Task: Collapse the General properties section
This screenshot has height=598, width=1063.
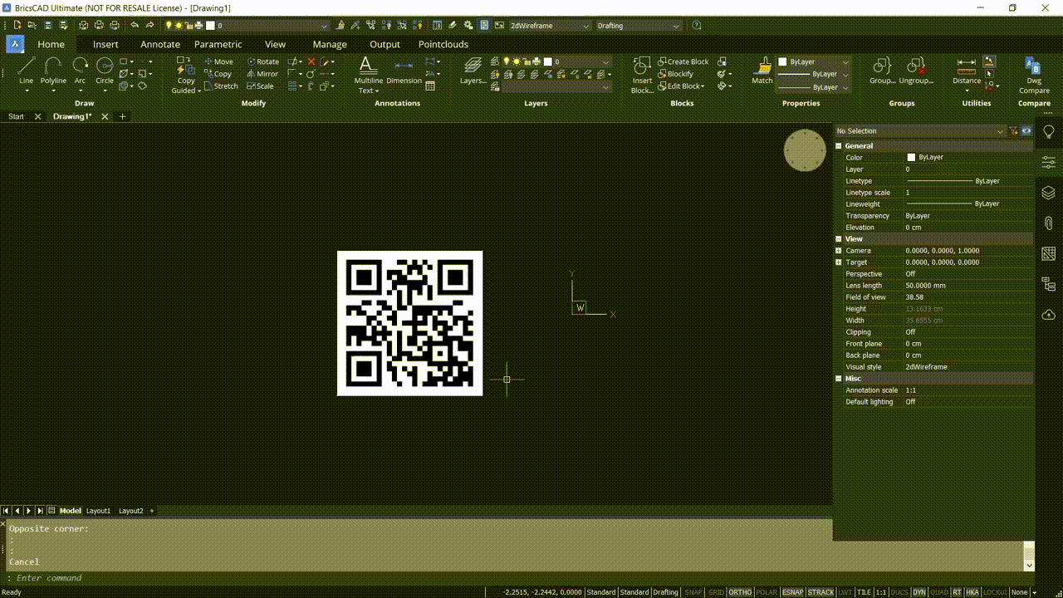Action: [839, 146]
